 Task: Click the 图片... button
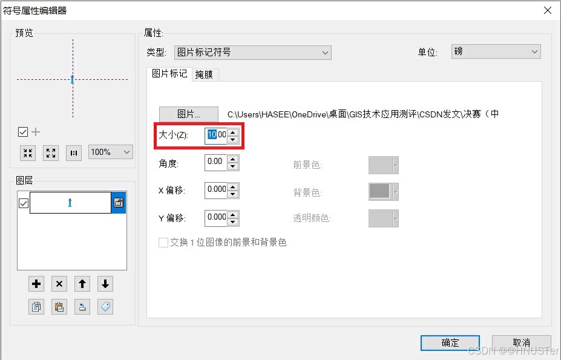pyautogui.click(x=189, y=114)
